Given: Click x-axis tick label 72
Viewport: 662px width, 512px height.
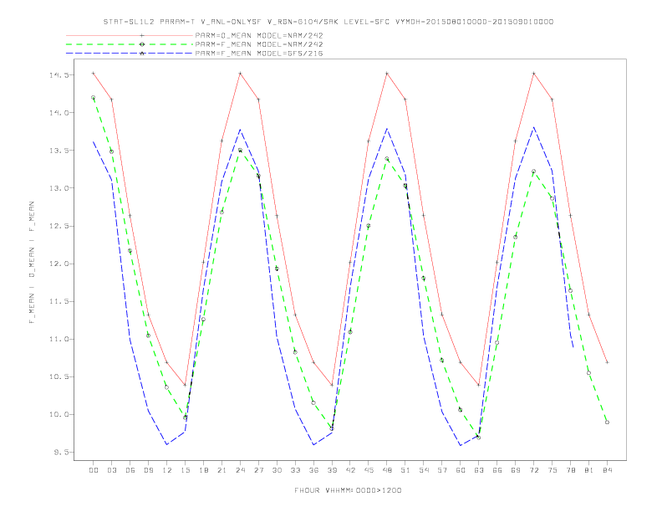Looking at the screenshot, I should tap(533, 470).
